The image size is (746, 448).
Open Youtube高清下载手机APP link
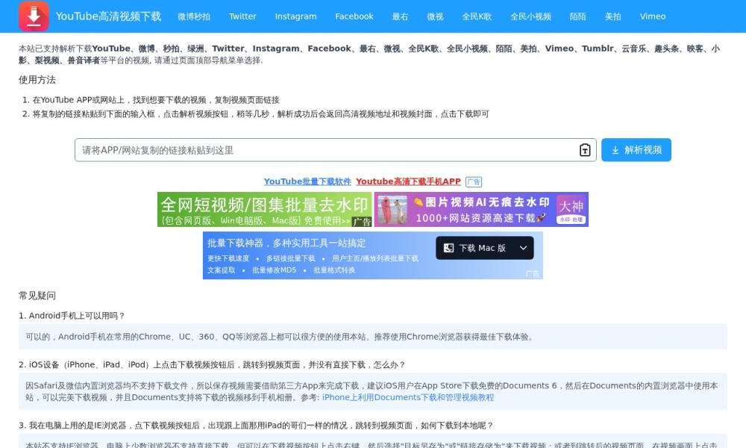408,181
